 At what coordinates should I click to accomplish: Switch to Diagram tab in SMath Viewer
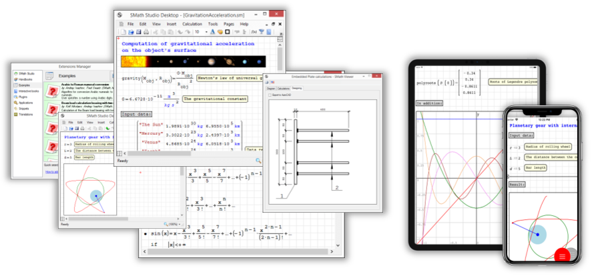271,88
